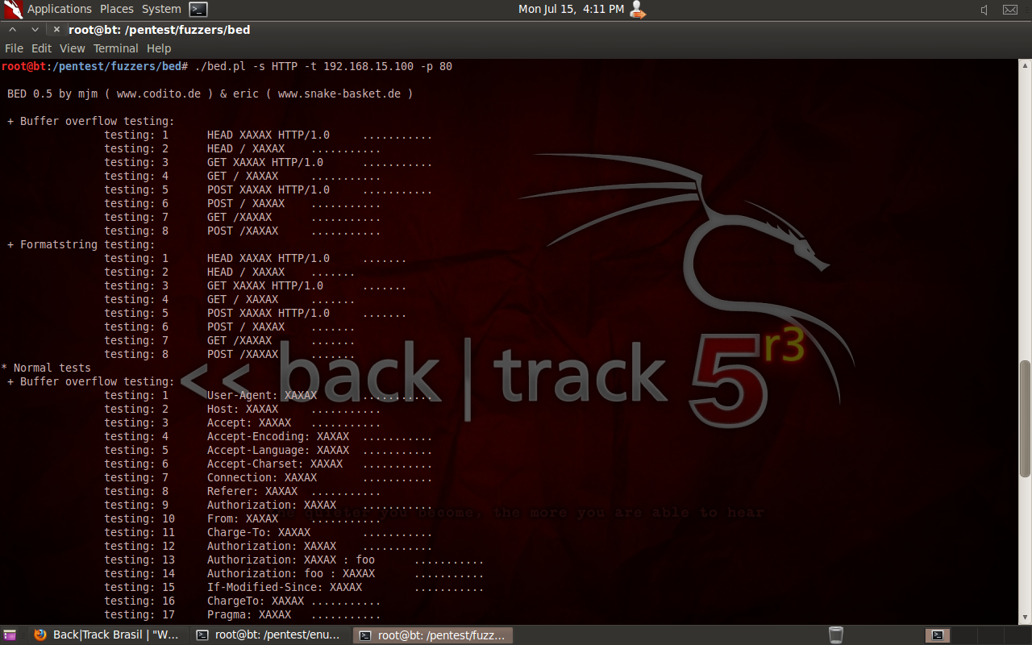Viewport: 1032px width, 645px height.
Task: Click the show desktop icon in bottom panel
Action: (10, 635)
